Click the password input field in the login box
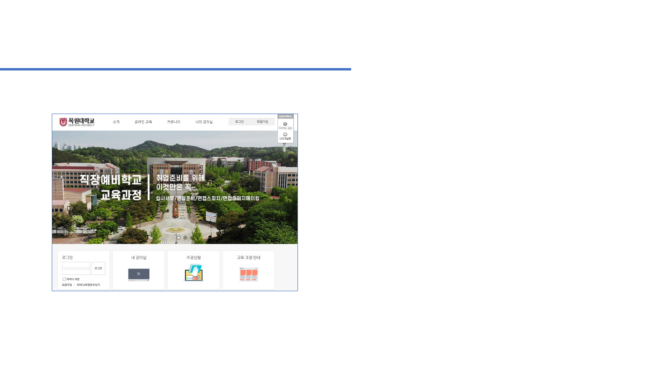The height and width of the screenshot is (368, 654). click(76, 272)
